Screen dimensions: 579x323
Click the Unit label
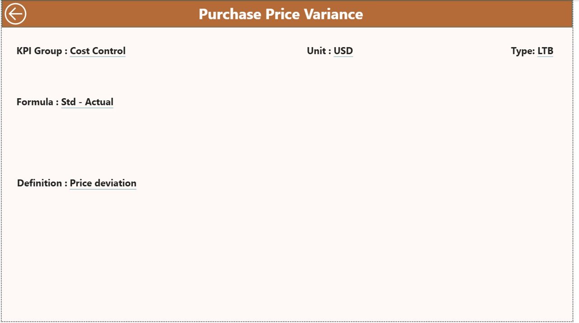pyautogui.click(x=318, y=51)
